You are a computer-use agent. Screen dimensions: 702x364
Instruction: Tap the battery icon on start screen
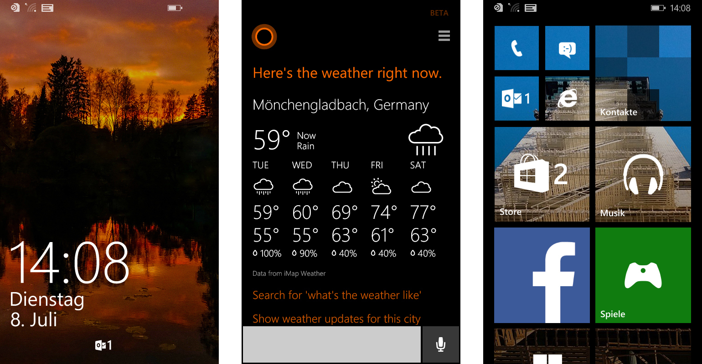(x=658, y=8)
